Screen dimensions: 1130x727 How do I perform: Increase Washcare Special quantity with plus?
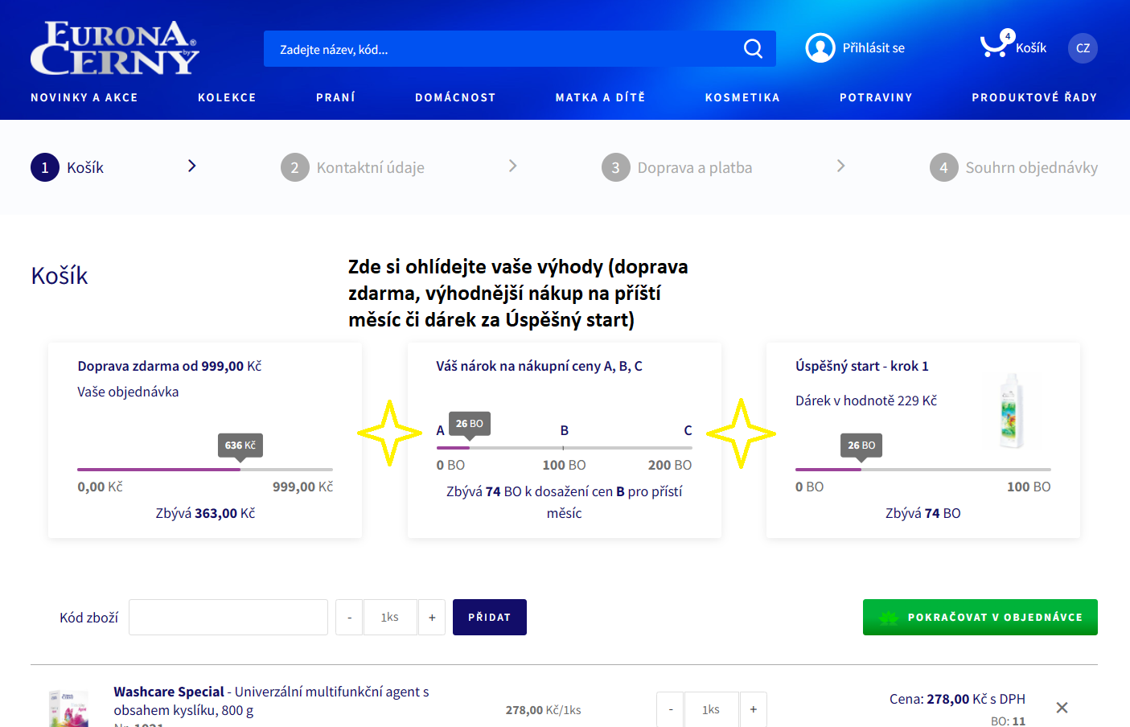753,709
